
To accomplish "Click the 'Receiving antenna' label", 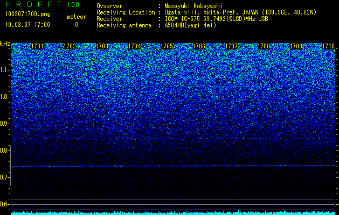I will pyautogui.click(x=124, y=25).
